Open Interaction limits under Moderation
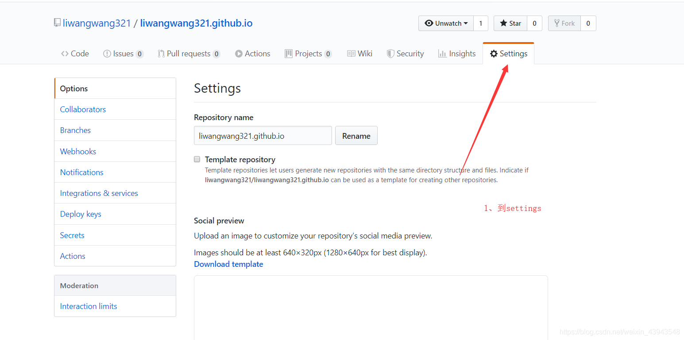Image resolution: width=684 pixels, height=340 pixels. pyautogui.click(x=115, y=306)
